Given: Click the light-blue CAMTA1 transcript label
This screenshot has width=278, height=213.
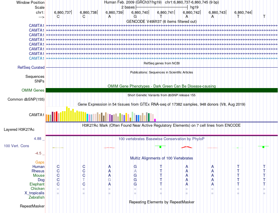Looking at the screenshot, I should click(37, 58).
